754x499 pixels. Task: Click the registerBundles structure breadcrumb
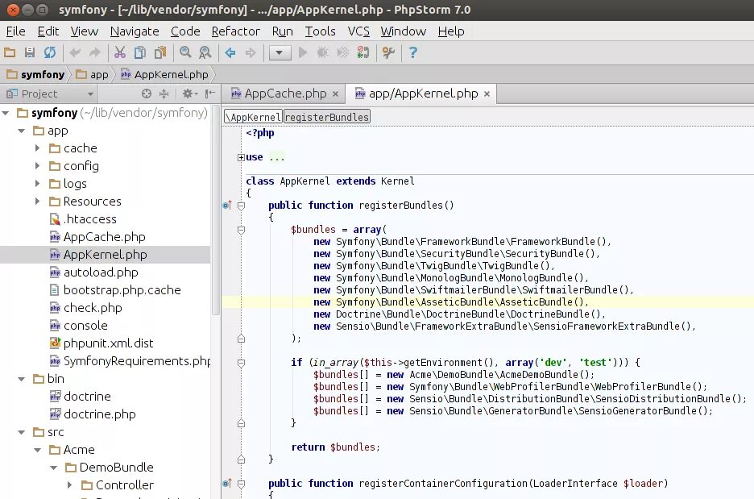[x=327, y=117]
